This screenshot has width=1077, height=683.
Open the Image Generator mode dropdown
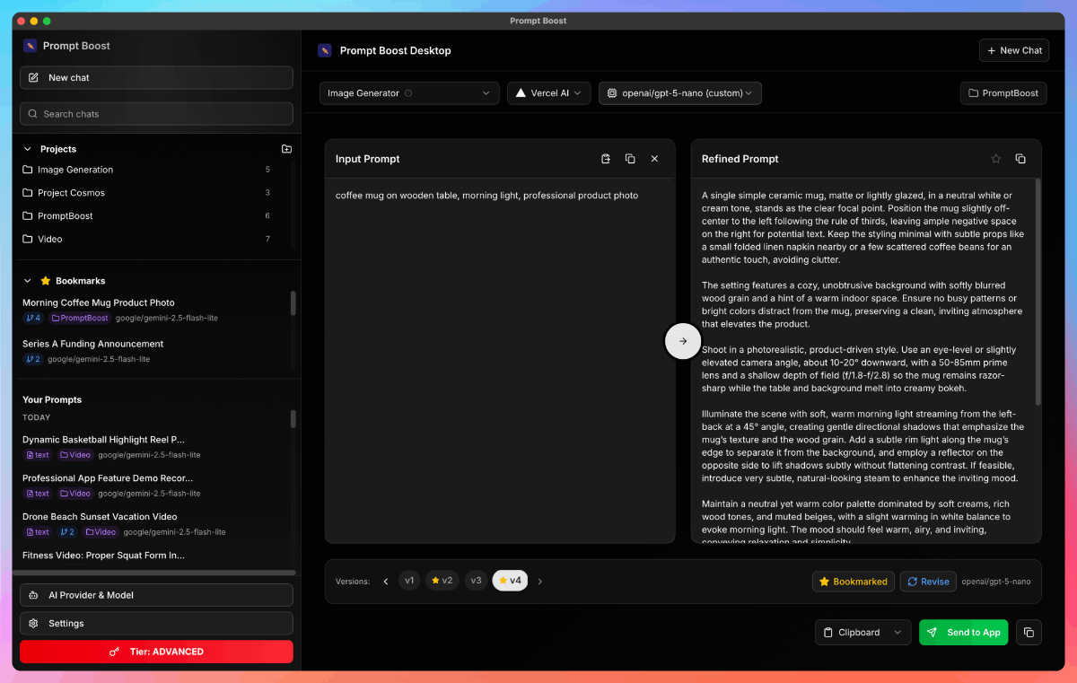(408, 92)
